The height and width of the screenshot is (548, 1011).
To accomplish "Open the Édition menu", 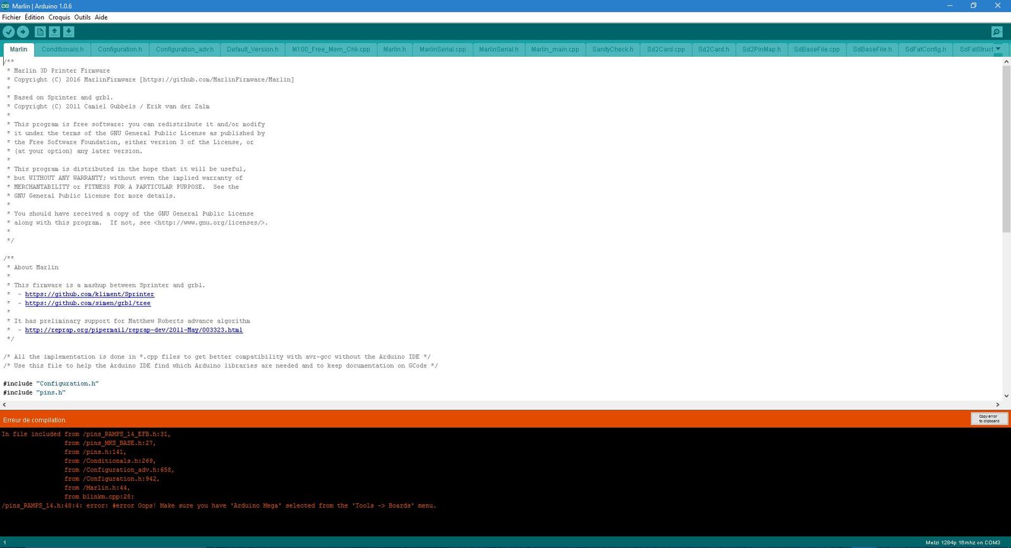I will [34, 17].
